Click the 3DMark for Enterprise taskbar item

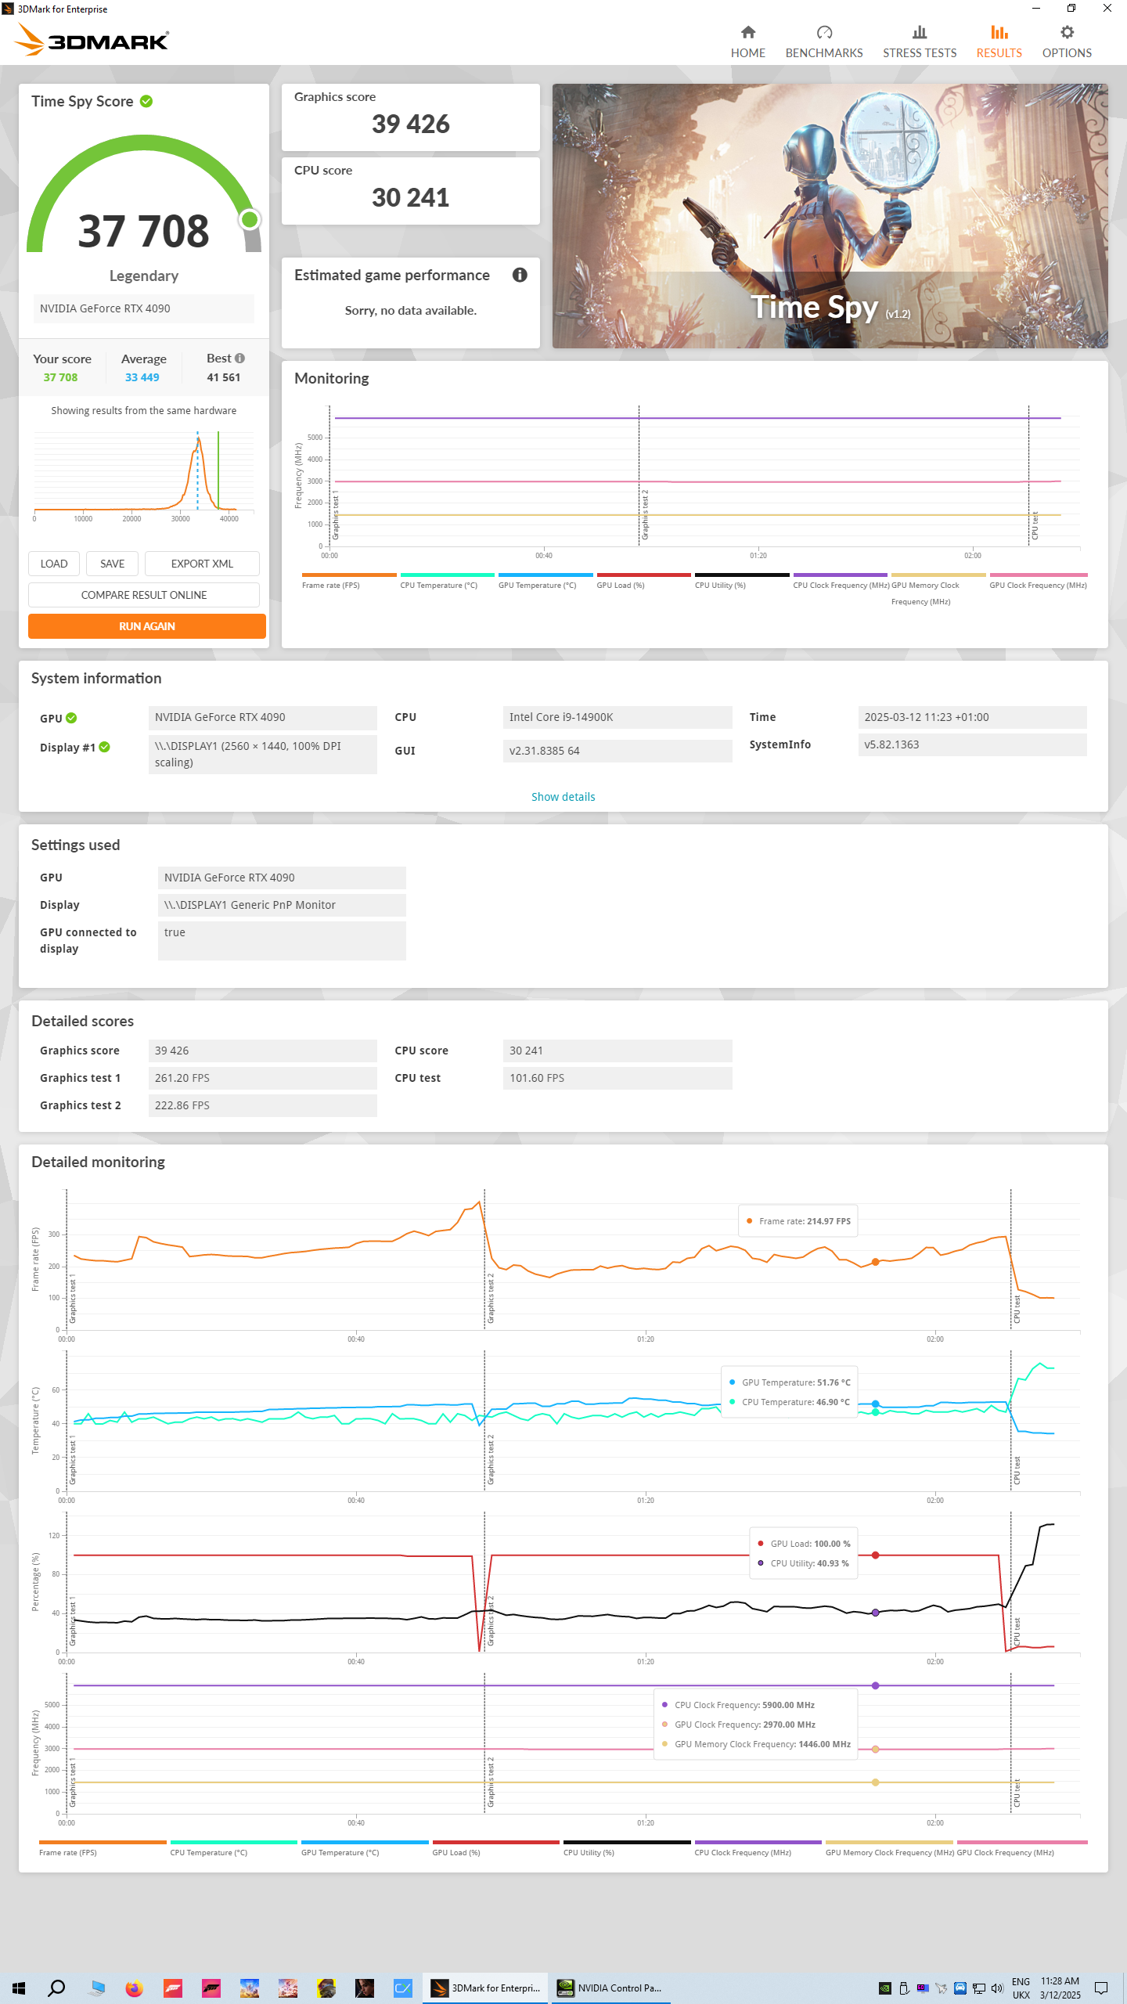[487, 1988]
